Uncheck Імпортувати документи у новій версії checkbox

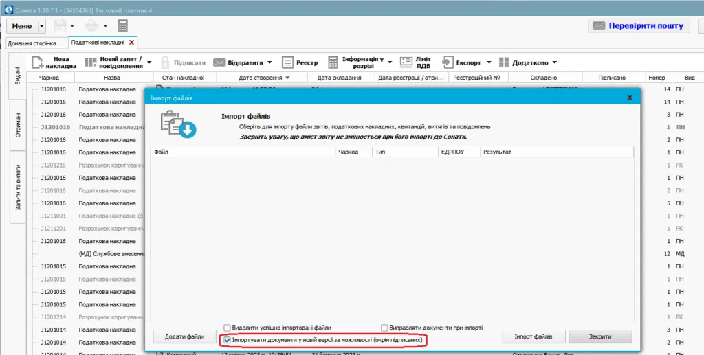(x=228, y=340)
